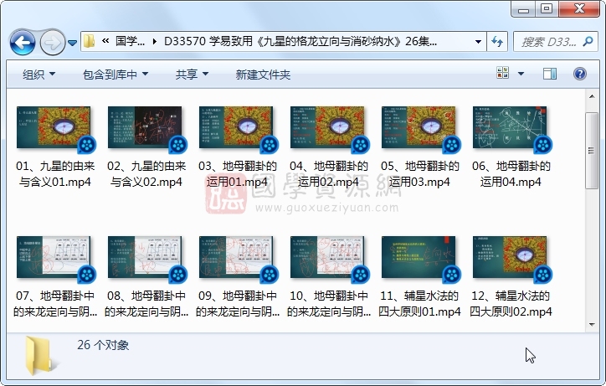Image resolution: width=606 pixels, height=386 pixels.
Task: Click file name 12、辅星水法的四大原则02.mp4
Action: [x=511, y=304]
